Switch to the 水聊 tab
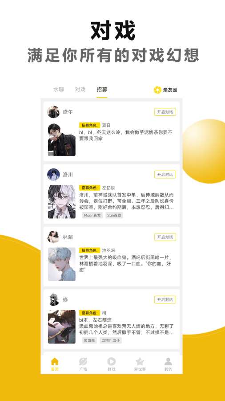The image size is (225, 401). tap(58, 90)
